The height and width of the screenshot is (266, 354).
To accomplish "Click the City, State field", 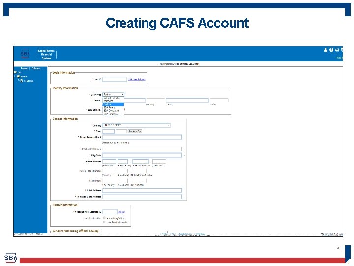I will (142, 155).
